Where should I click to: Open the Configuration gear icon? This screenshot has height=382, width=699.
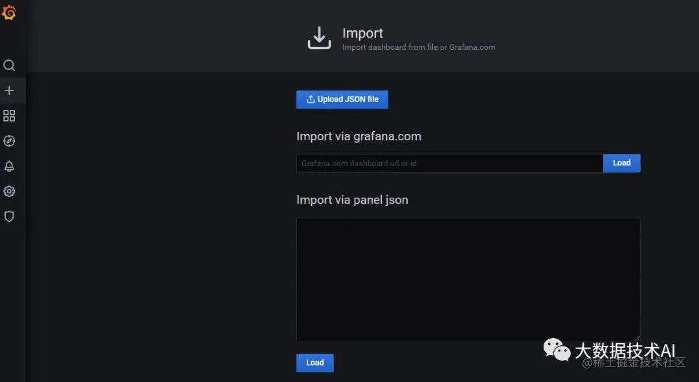coord(9,191)
